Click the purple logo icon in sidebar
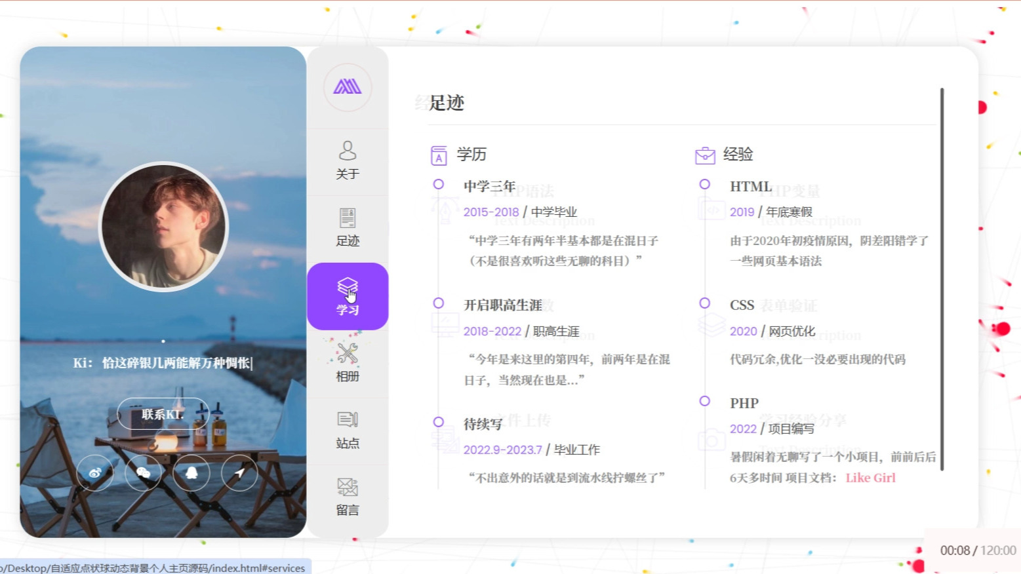Image resolution: width=1021 pixels, height=574 pixels. click(x=348, y=86)
